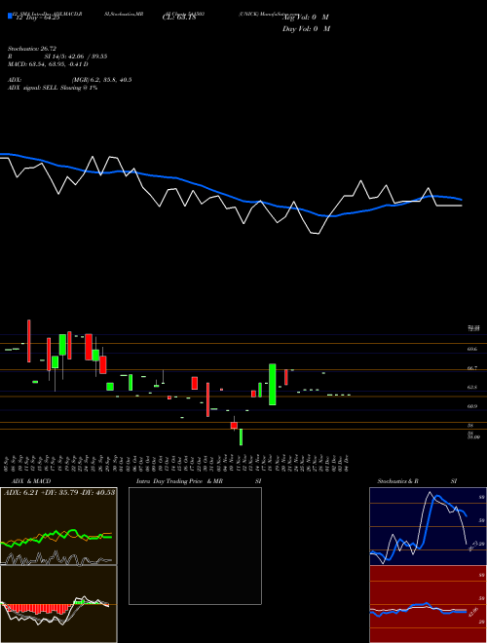Image resolution: width=487 pixels, height=643 pixels.
Task: Click the MACD histogram panel with red bars
Action: point(58,604)
